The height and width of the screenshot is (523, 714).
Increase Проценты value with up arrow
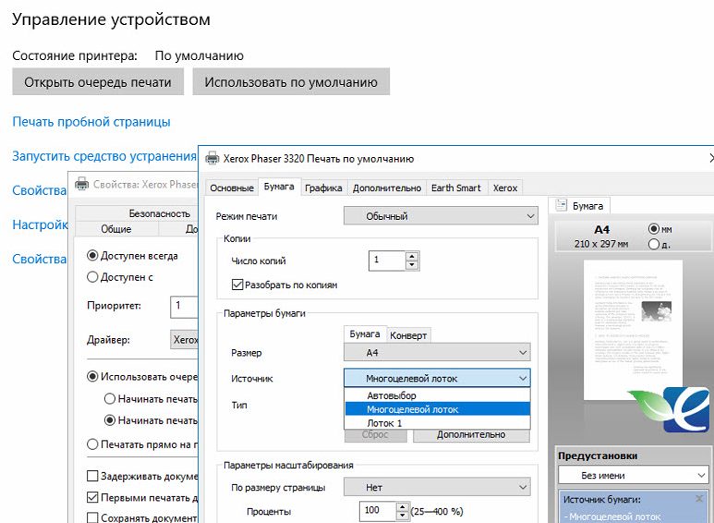pyautogui.click(x=403, y=506)
